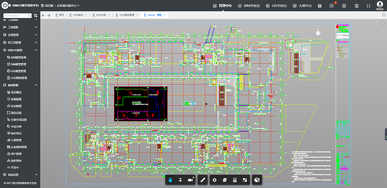Toggle the viewer fullscreen contrast button
Screen dimensions: 387x188
click(245, 180)
